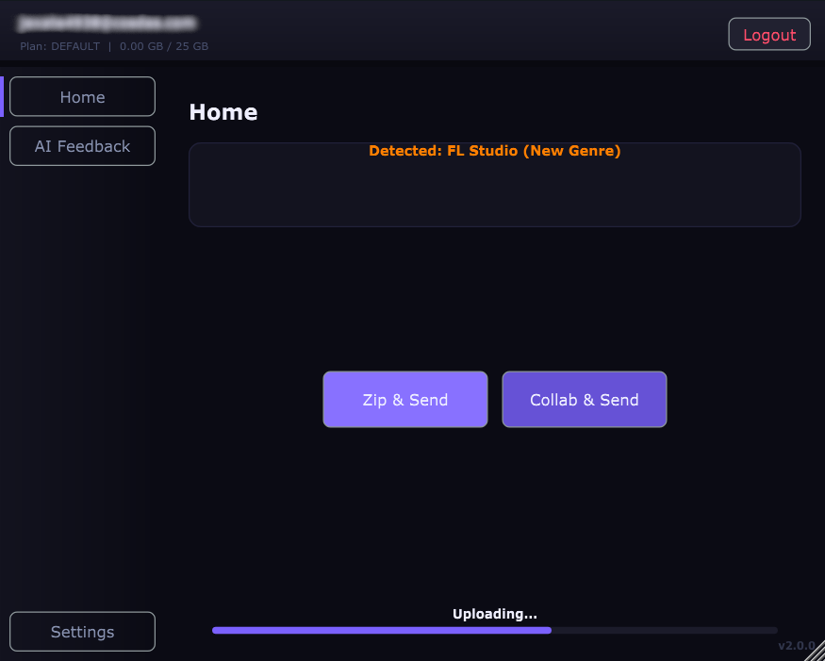
Task: Click the v2.0.0 version number
Action: pos(795,646)
